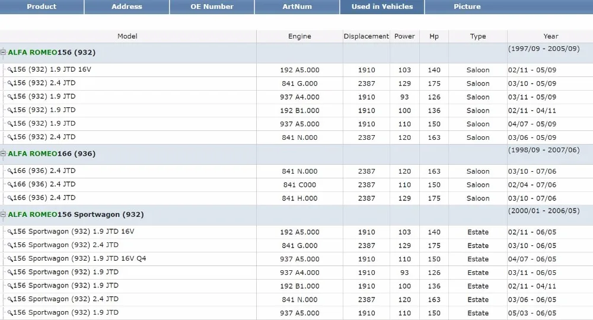
Task: Click magnifier icon for 156 (932) 2.4 JTD 841 N.000
Action: (x=10, y=137)
